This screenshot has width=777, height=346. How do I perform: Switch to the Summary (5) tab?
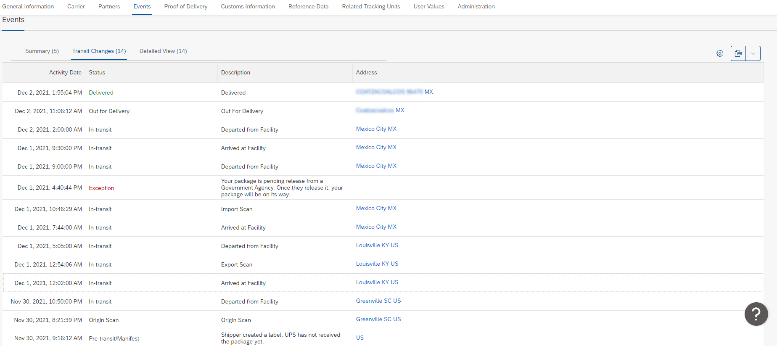pyautogui.click(x=42, y=51)
